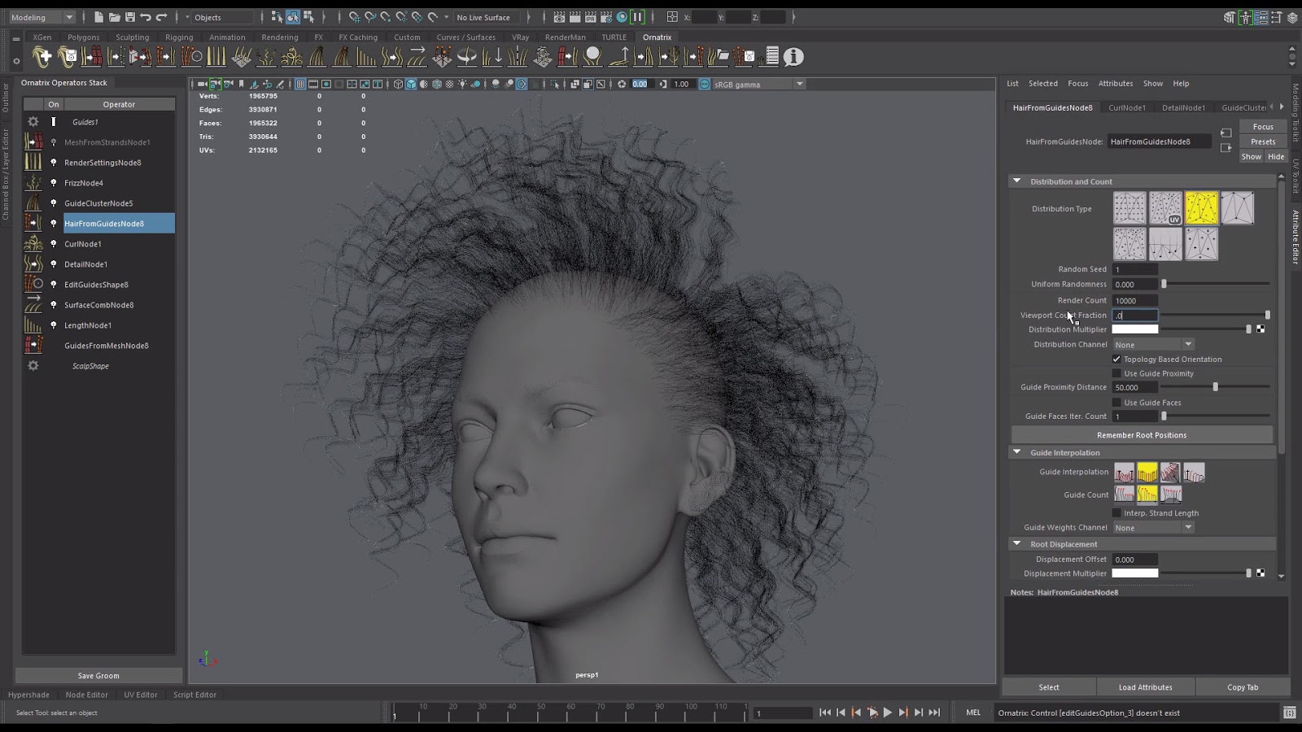The height and width of the screenshot is (732, 1302).
Task: Toggle bulb for CurlNode1 operator
Action: 54,244
